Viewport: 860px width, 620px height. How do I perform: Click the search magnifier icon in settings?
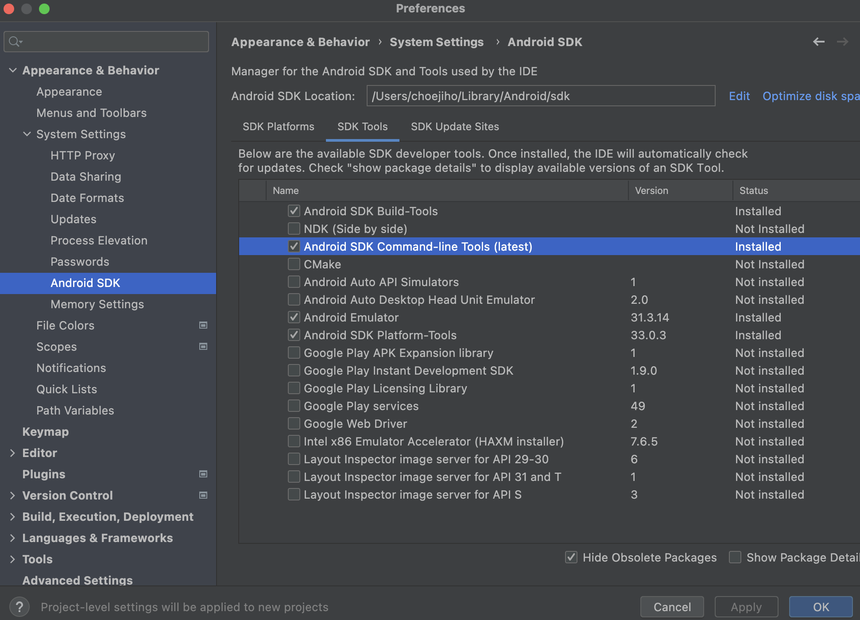pos(15,42)
